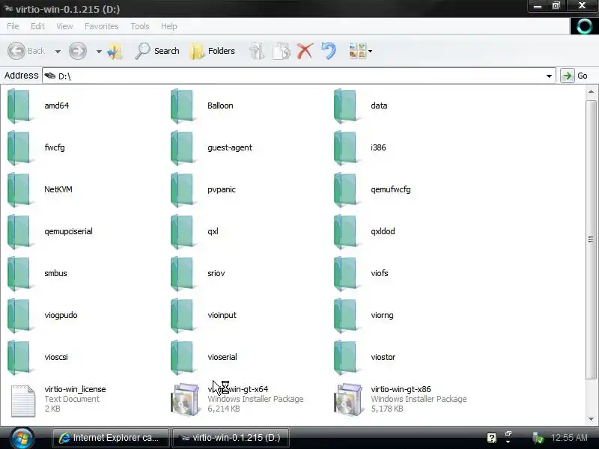Click the Forward navigation arrow icon
This screenshot has height=449, width=599.
click(x=78, y=51)
